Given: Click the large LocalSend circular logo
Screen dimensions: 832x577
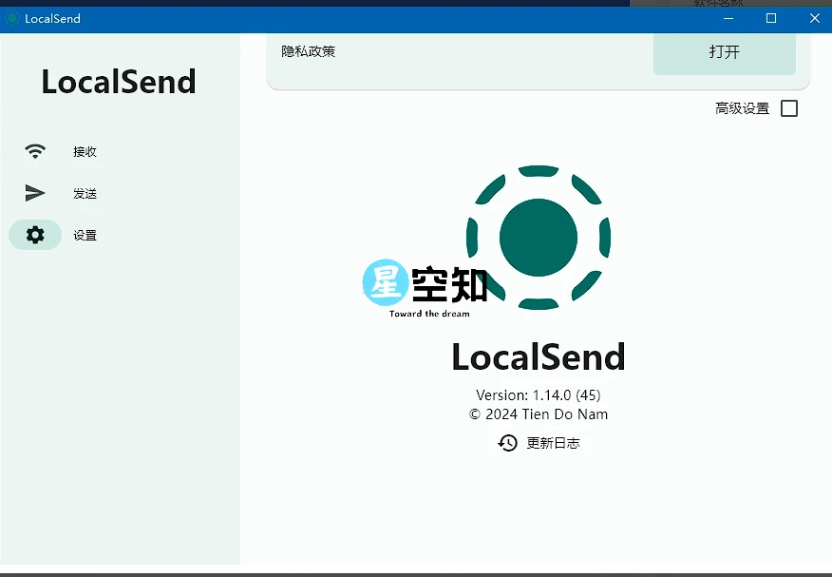Looking at the screenshot, I should click(539, 238).
